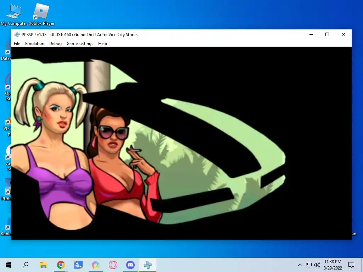Open the Debug menu

coord(55,44)
